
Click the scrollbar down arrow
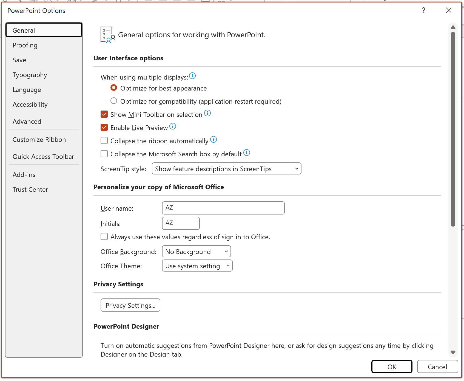(x=453, y=352)
